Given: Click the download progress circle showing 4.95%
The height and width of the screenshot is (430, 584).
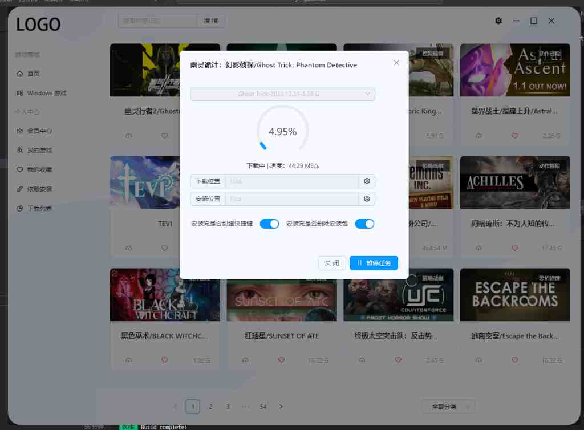Looking at the screenshot, I should [x=282, y=131].
